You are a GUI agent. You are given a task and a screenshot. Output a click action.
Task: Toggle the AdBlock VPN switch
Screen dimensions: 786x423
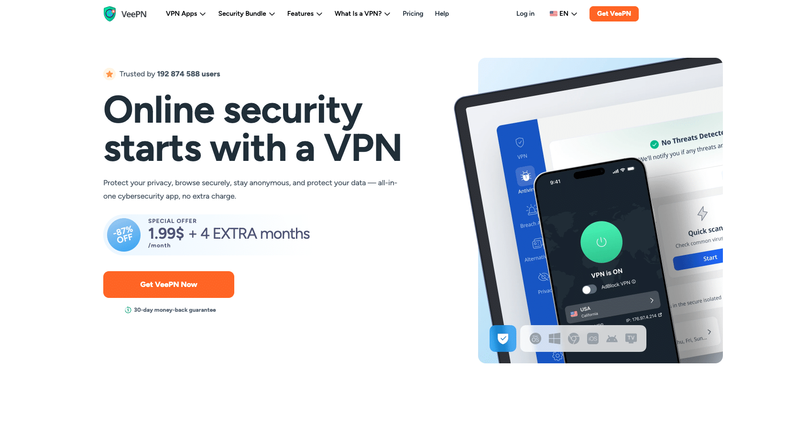(589, 289)
